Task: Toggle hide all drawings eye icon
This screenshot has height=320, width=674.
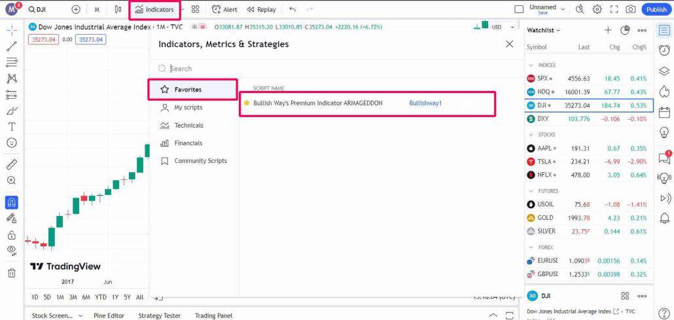Action: click(12, 251)
